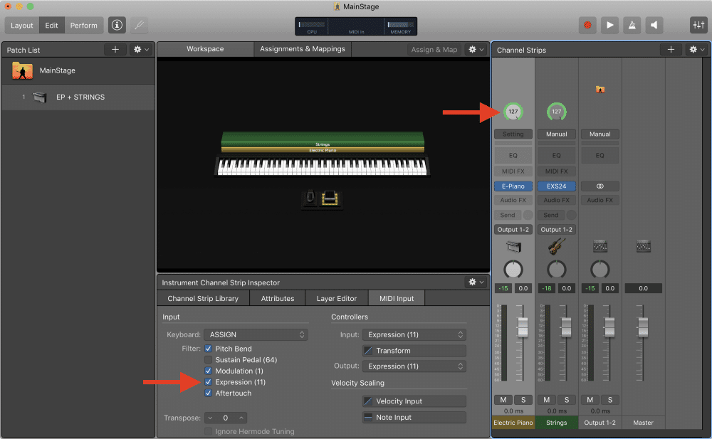Image resolution: width=712 pixels, height=439 pixels.
Task: Click the Master volume fader
Action: (x=643, y=327)
